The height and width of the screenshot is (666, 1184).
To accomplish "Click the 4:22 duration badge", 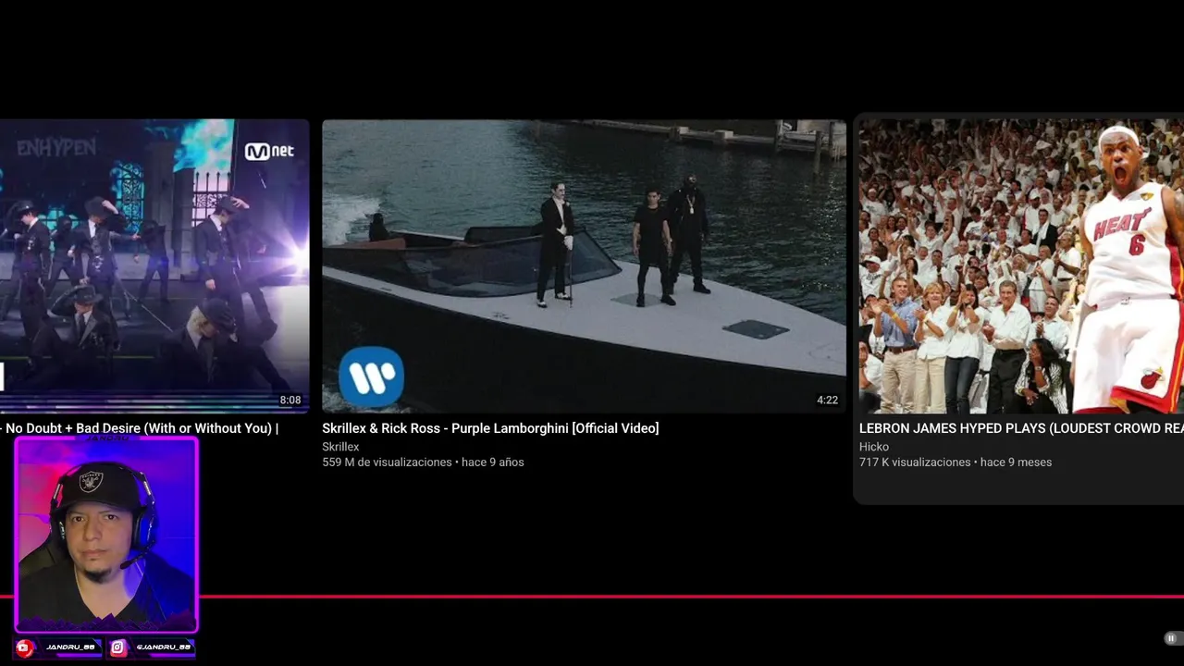I will pos(827,401).
